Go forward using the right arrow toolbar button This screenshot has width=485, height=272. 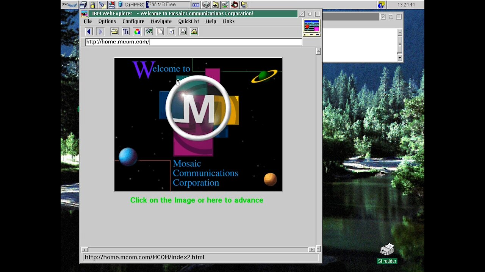100,32
